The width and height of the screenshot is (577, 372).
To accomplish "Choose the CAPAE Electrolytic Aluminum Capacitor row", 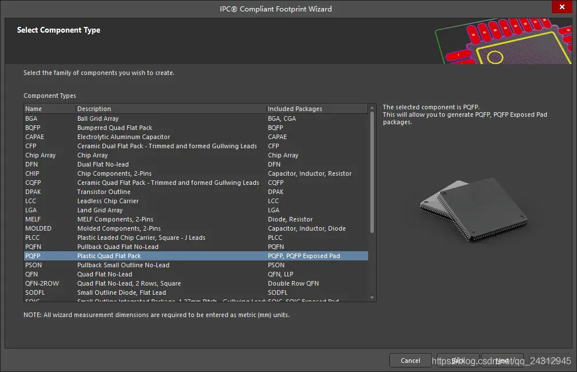I will [x=196, y=137].
